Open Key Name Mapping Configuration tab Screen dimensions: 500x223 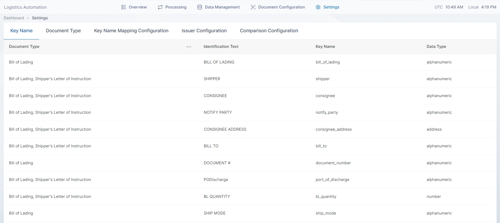coord(131,31)
